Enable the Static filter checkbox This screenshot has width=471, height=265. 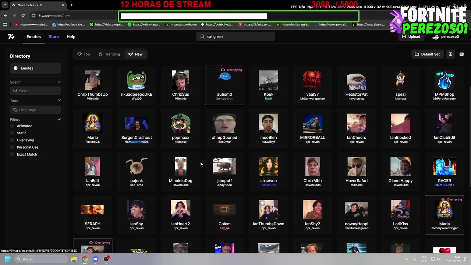[12, 133]
